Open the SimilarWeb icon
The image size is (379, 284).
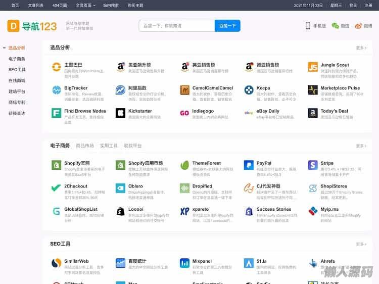point(56,263)
